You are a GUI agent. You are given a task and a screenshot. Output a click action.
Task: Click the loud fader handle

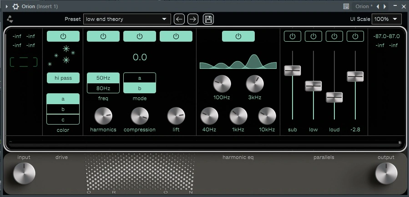pos(334,97)
